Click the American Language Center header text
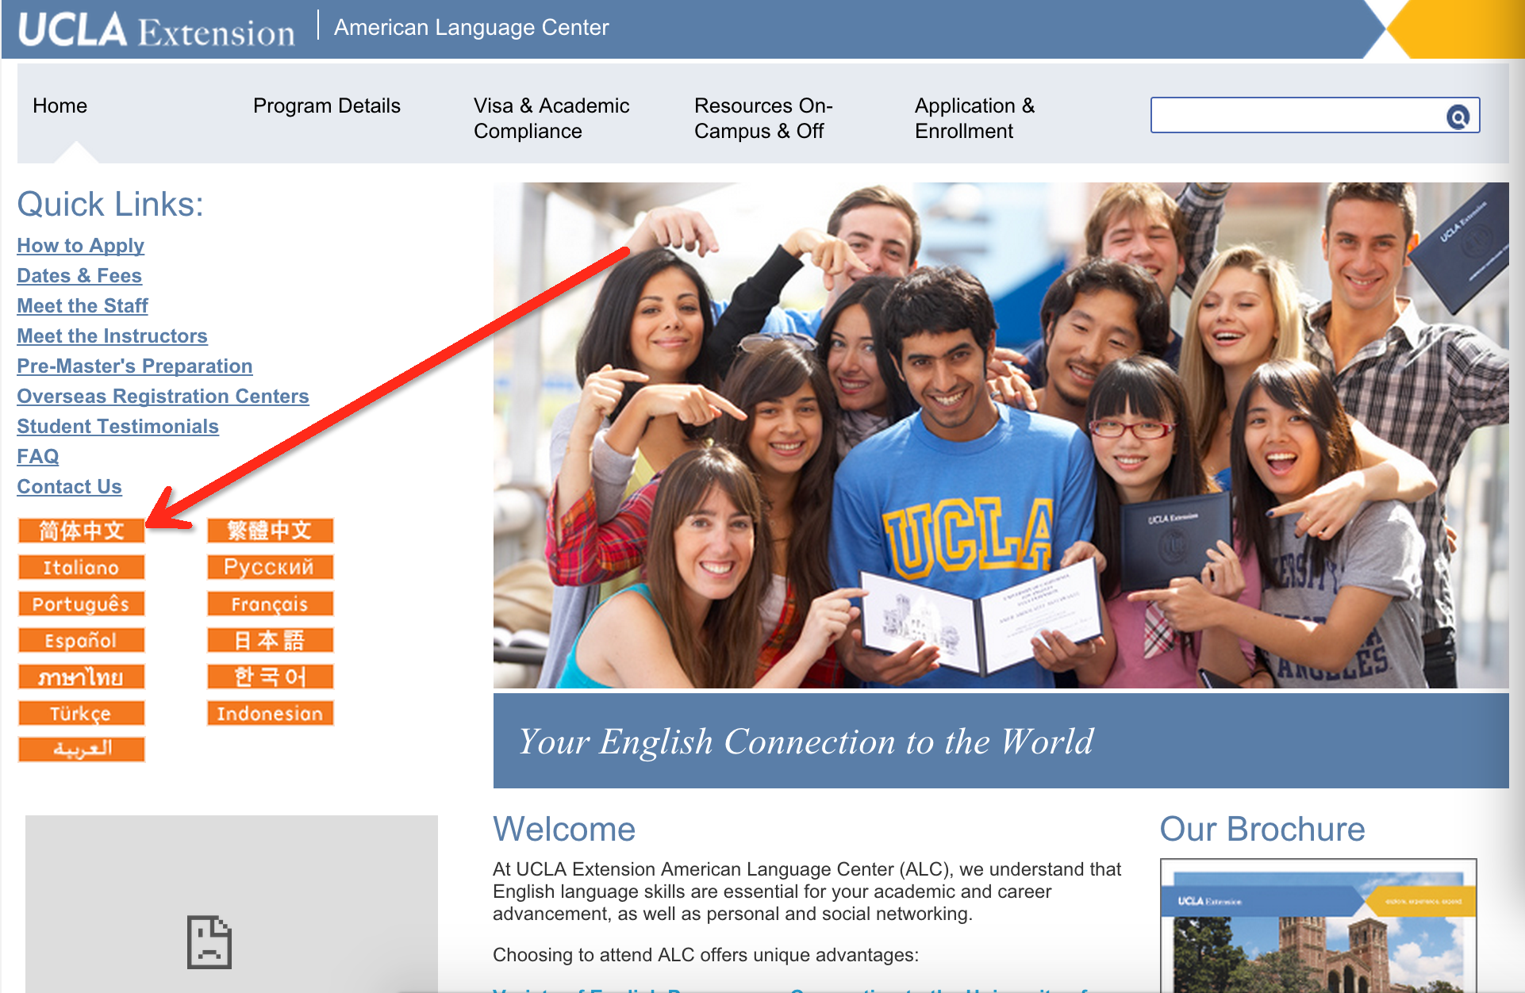 [x=471, y=28]
